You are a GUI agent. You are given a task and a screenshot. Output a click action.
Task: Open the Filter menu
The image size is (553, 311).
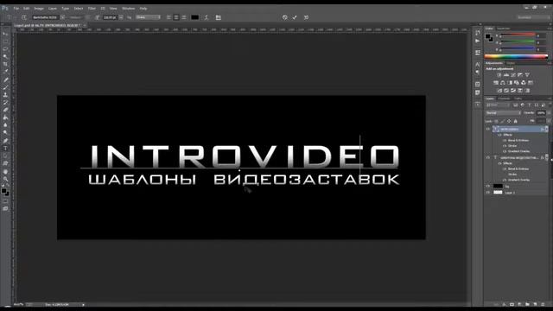[92, 9]
